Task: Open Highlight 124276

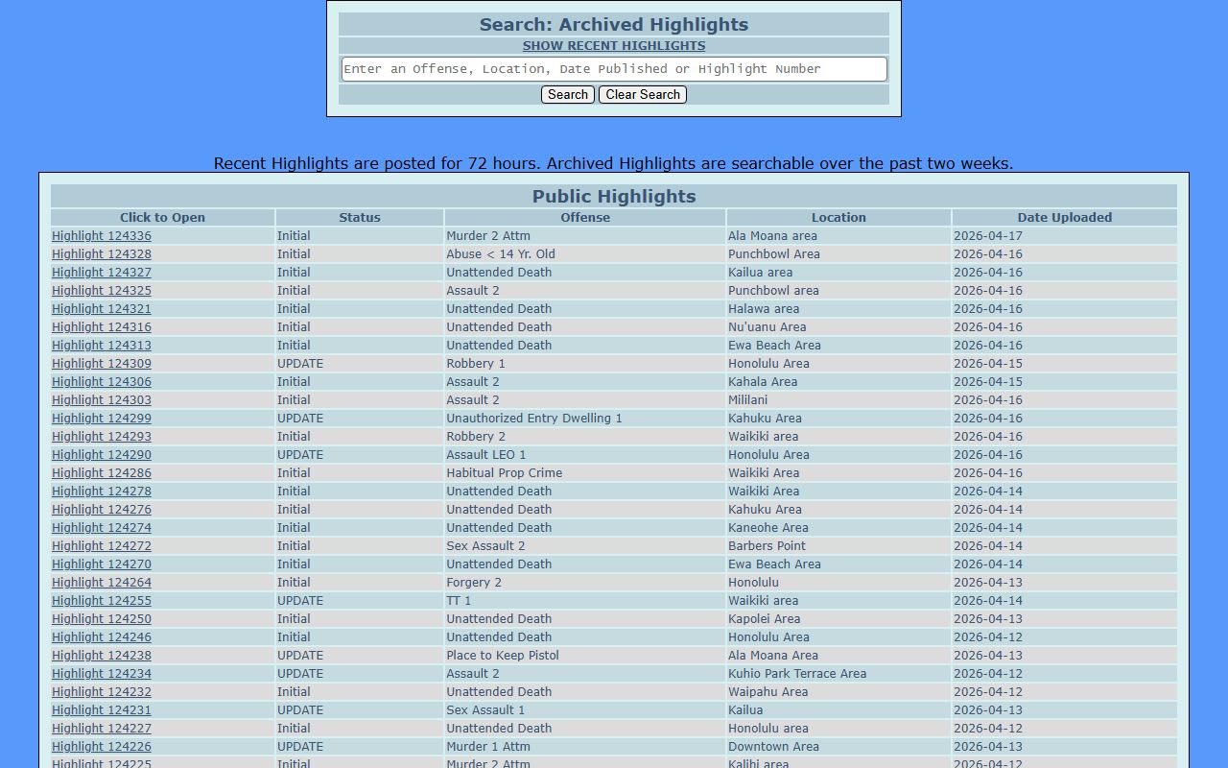Action: [102, 510]
